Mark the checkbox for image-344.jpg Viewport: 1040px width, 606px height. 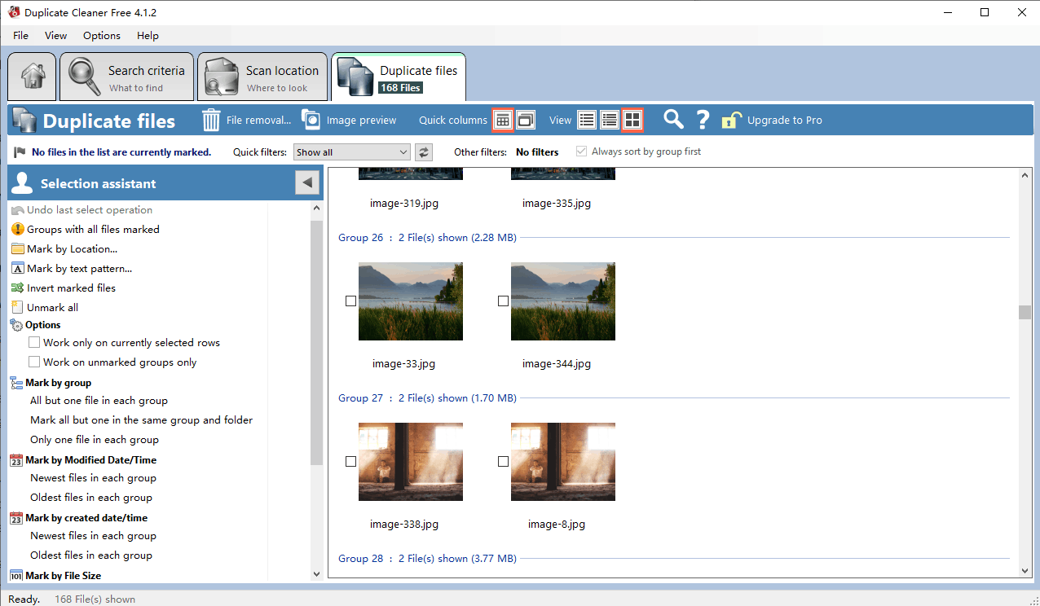click(503, 301)
